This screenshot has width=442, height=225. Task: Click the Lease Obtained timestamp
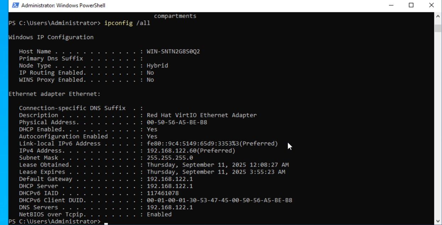(x=217, y=165)
